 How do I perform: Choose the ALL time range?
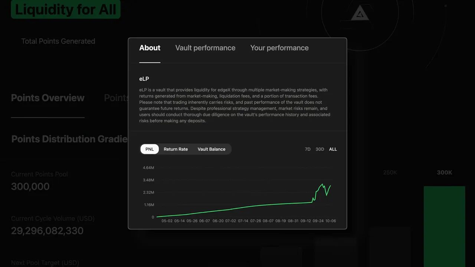[x=333, y=149]
